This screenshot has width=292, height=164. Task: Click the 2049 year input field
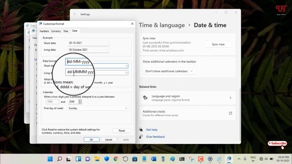click(x=73, y=102)
